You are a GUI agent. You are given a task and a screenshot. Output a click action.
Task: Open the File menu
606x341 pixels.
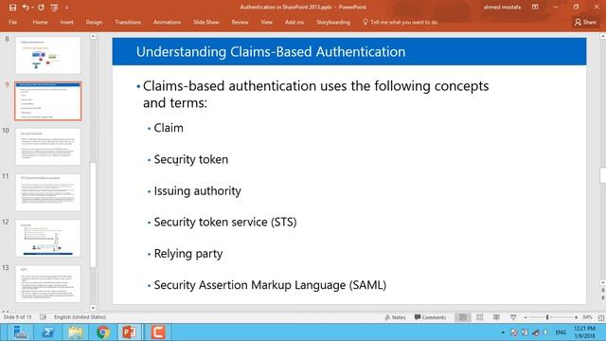[12, 22]
